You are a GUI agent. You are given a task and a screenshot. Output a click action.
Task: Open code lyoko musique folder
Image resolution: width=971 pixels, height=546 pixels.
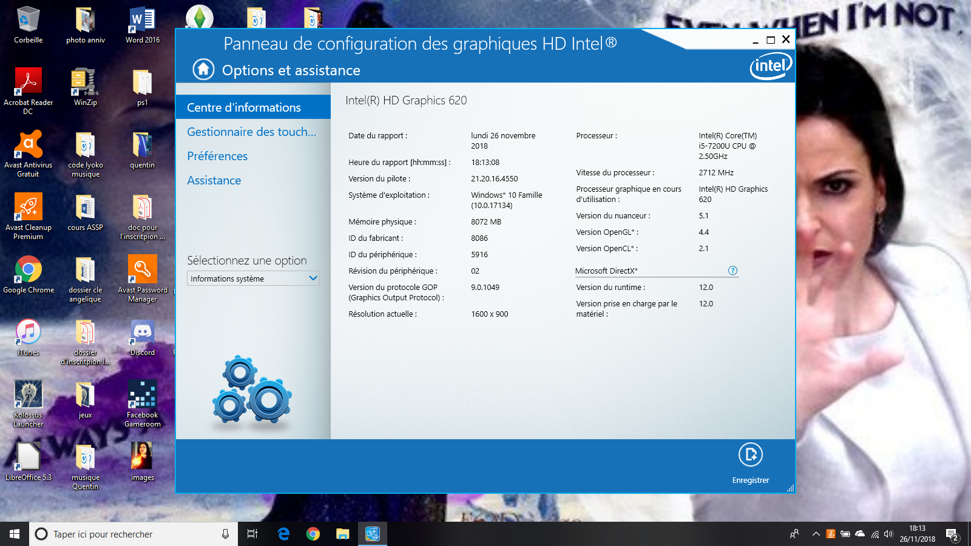coord(85,153)
